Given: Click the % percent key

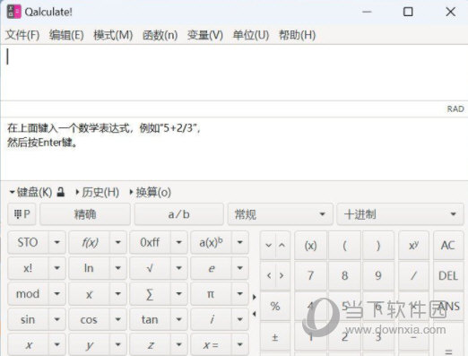Looking at the screenshot, I should pos(275,306).
